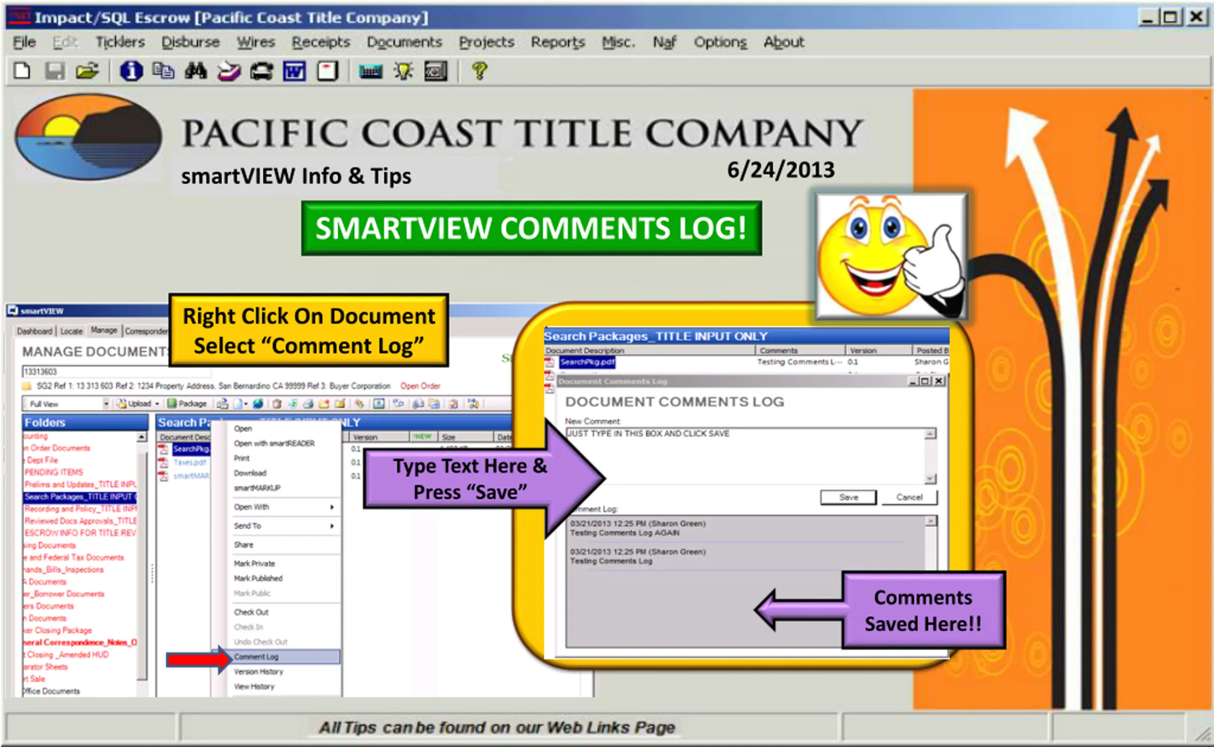Viewport: 1214px width, 747px height.
Task: Select the PENDING ITEMS folder
Action: click(x=54, y=472)
